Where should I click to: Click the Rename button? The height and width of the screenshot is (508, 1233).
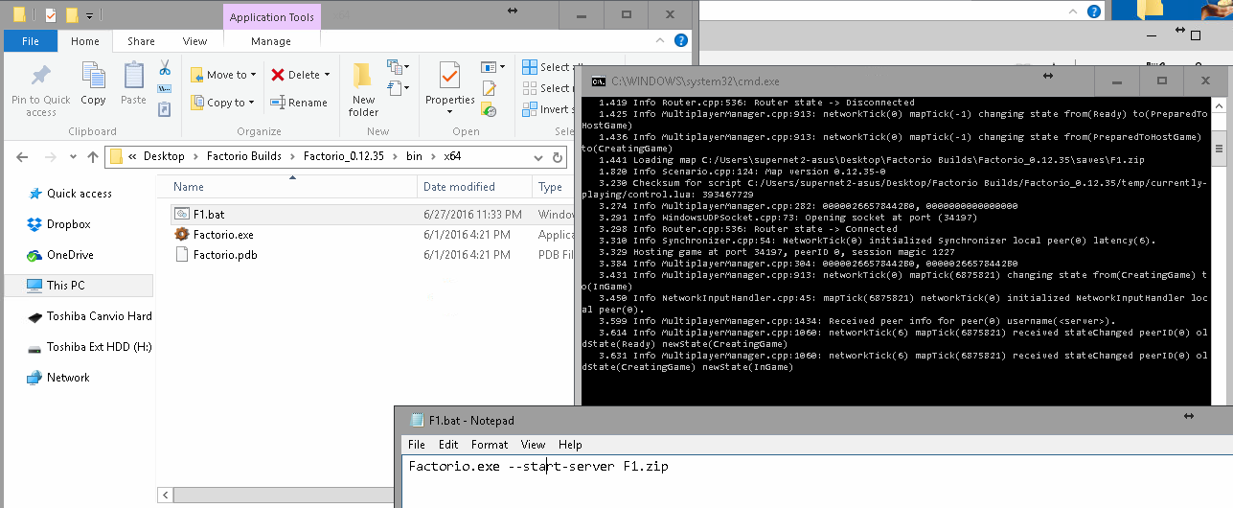[299, 103]
